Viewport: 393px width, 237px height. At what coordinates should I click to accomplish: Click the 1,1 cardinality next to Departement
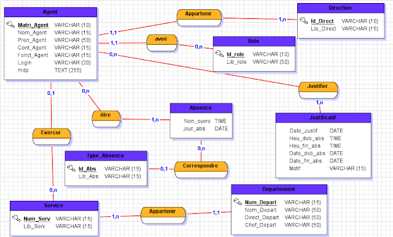pyautogui.click(x=216, y=213)
